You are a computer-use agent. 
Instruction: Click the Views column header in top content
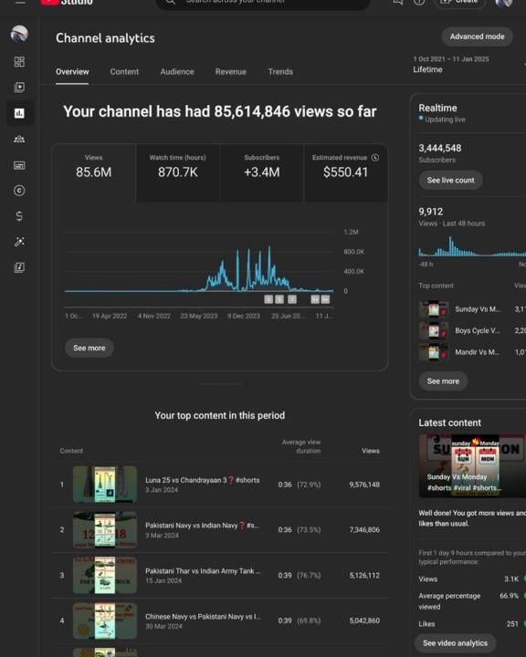371,451
